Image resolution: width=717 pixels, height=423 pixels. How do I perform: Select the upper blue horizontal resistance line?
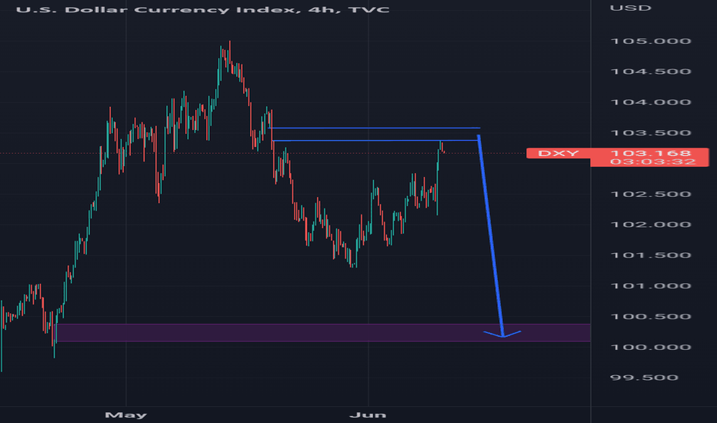tap(375, 128)
